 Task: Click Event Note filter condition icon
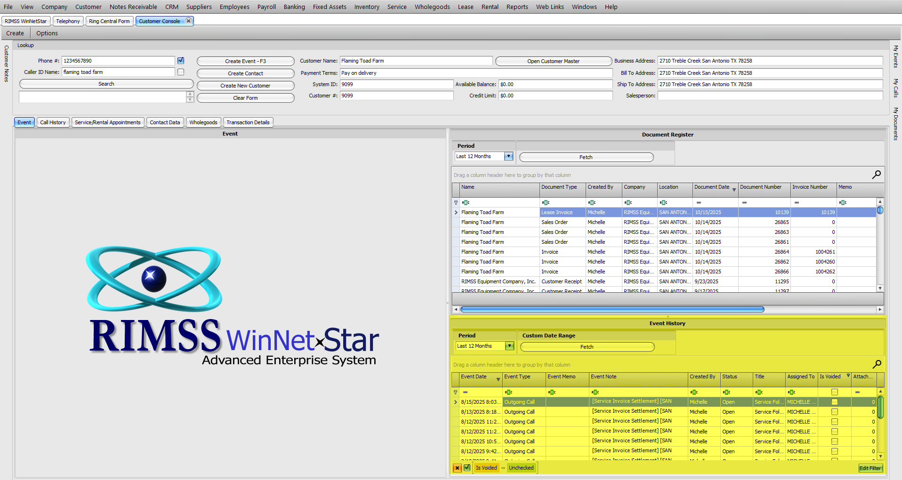(595, 392)
